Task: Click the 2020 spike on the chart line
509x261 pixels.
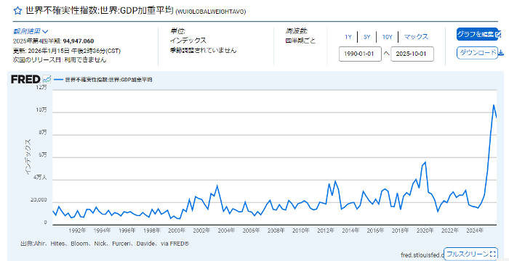Action: 425,162
